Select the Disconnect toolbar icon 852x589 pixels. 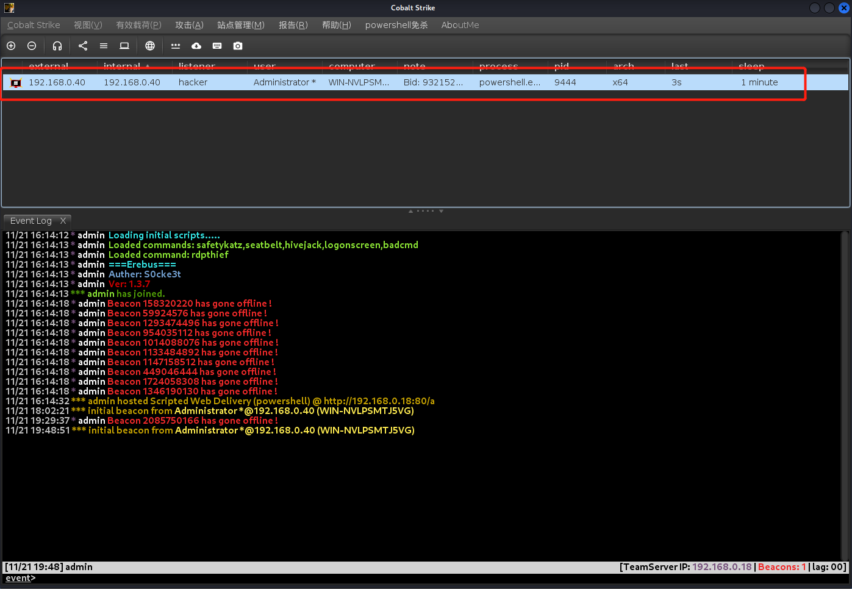click(x=32, y=46)
